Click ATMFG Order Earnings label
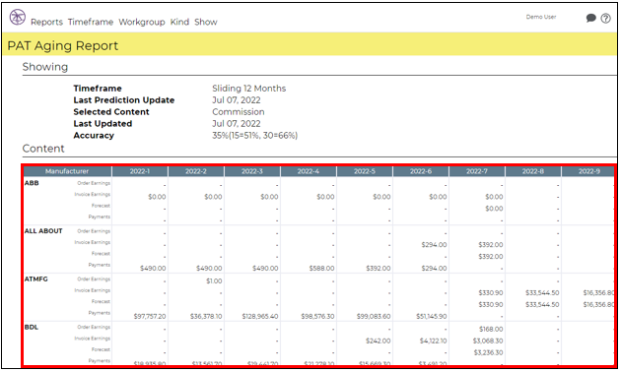Screen dimensions: 620x372 [x=94, y=279]
